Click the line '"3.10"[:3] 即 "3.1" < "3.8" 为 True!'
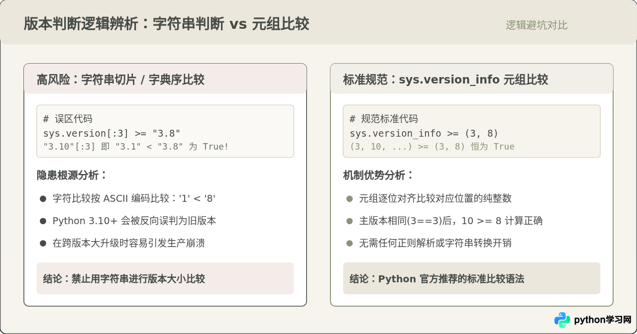 point(136,147)
